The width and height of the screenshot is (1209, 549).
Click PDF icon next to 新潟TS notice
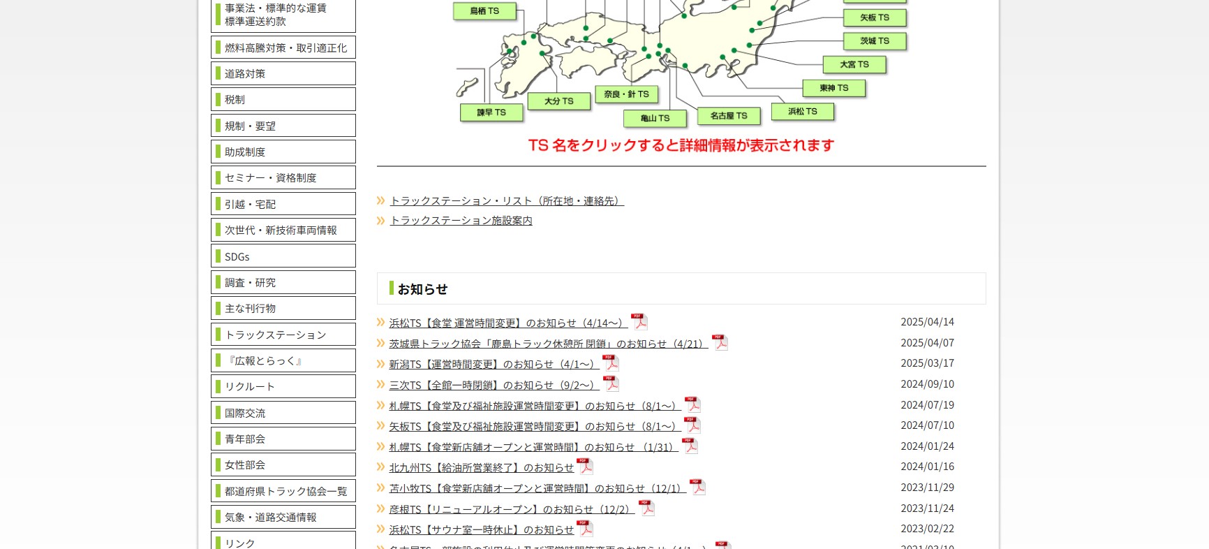click(x=611, y=363)
